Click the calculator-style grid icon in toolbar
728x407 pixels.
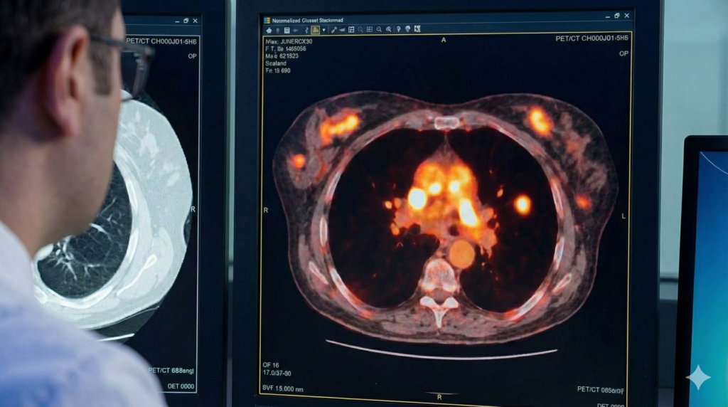pos(287,30)
